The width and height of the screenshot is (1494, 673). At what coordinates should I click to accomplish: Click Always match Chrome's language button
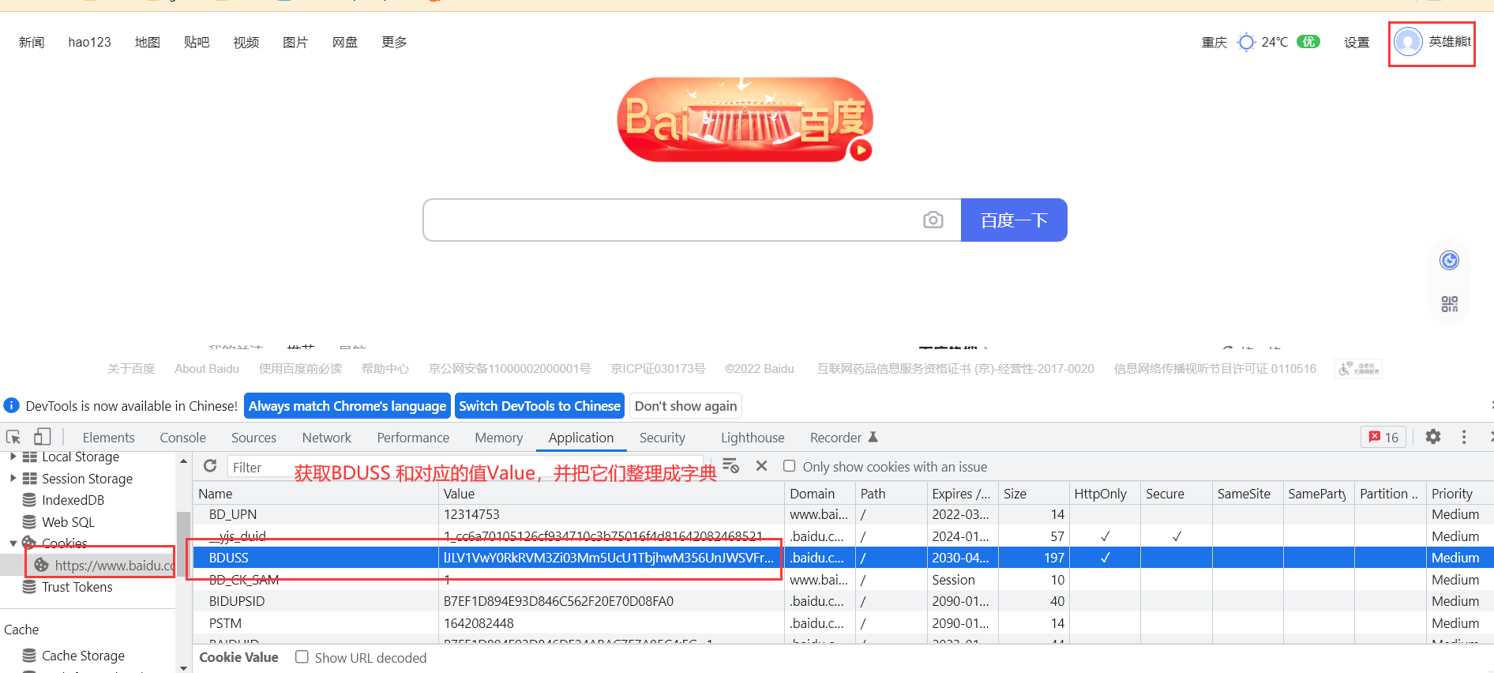[347, 406]
